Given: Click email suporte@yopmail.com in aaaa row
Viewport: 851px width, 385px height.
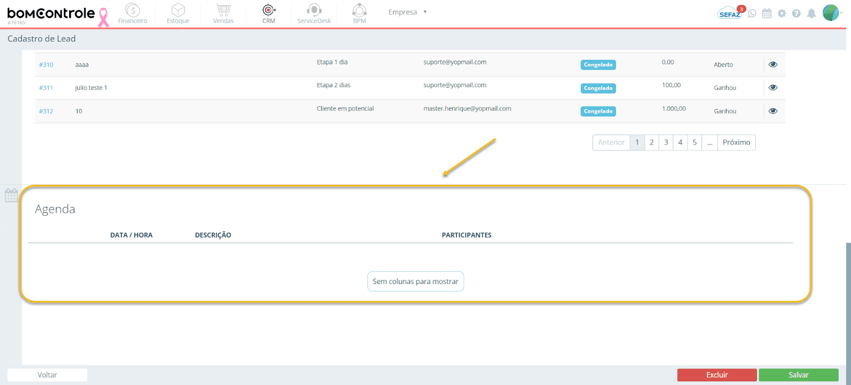Looking at the screenshot, I should (x=455, y=62).
